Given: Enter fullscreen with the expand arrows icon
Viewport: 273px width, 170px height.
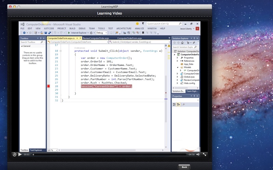Looking at the screenshot, I should (204, 154).
